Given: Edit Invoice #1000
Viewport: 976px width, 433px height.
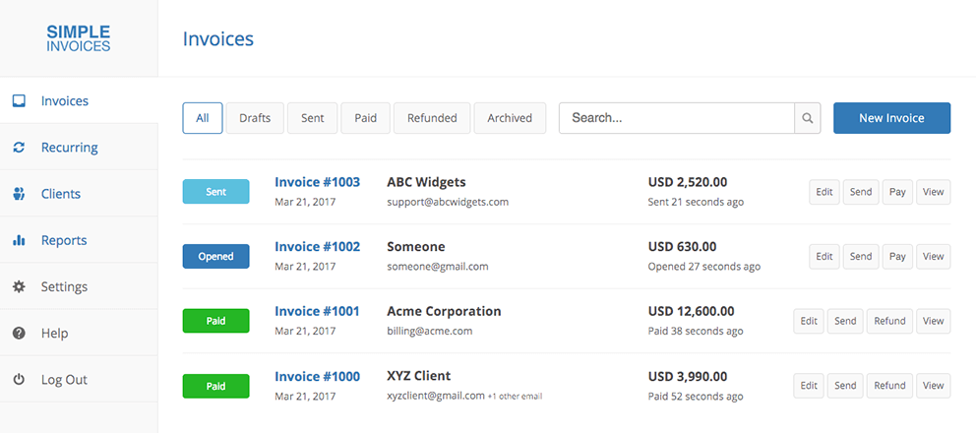Looking at the screenshot, I should coord(809,386).
